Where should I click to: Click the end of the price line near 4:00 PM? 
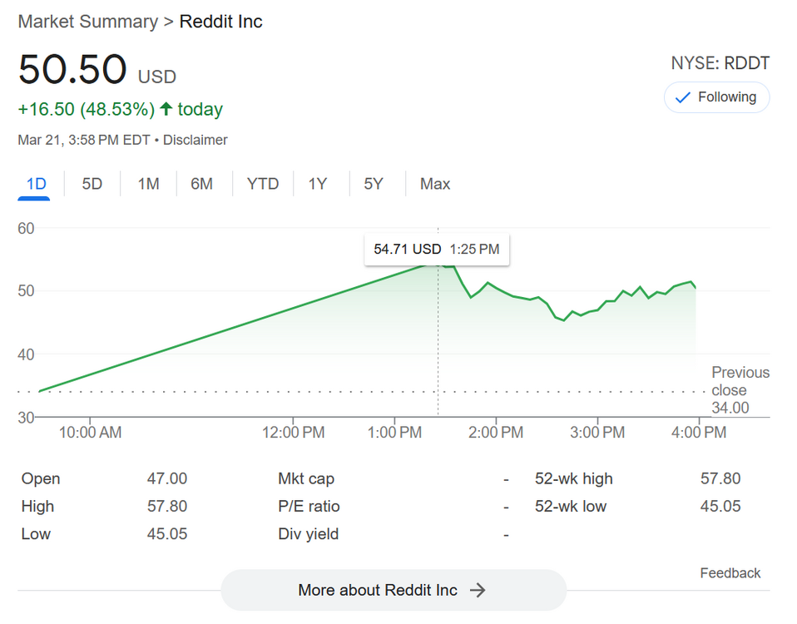click(696, 288)
